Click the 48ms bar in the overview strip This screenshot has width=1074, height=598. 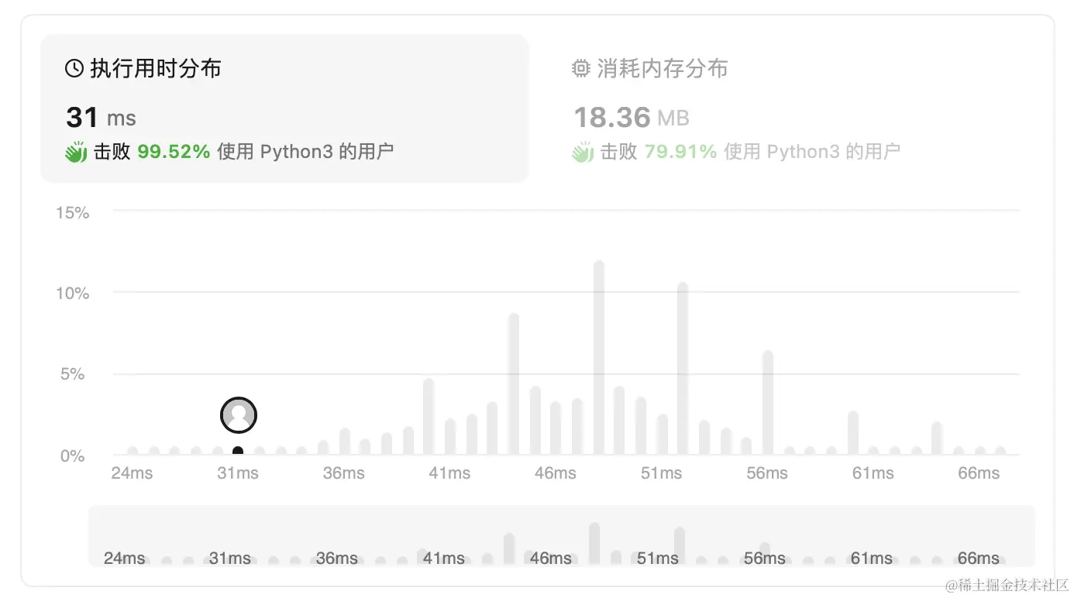594,543
